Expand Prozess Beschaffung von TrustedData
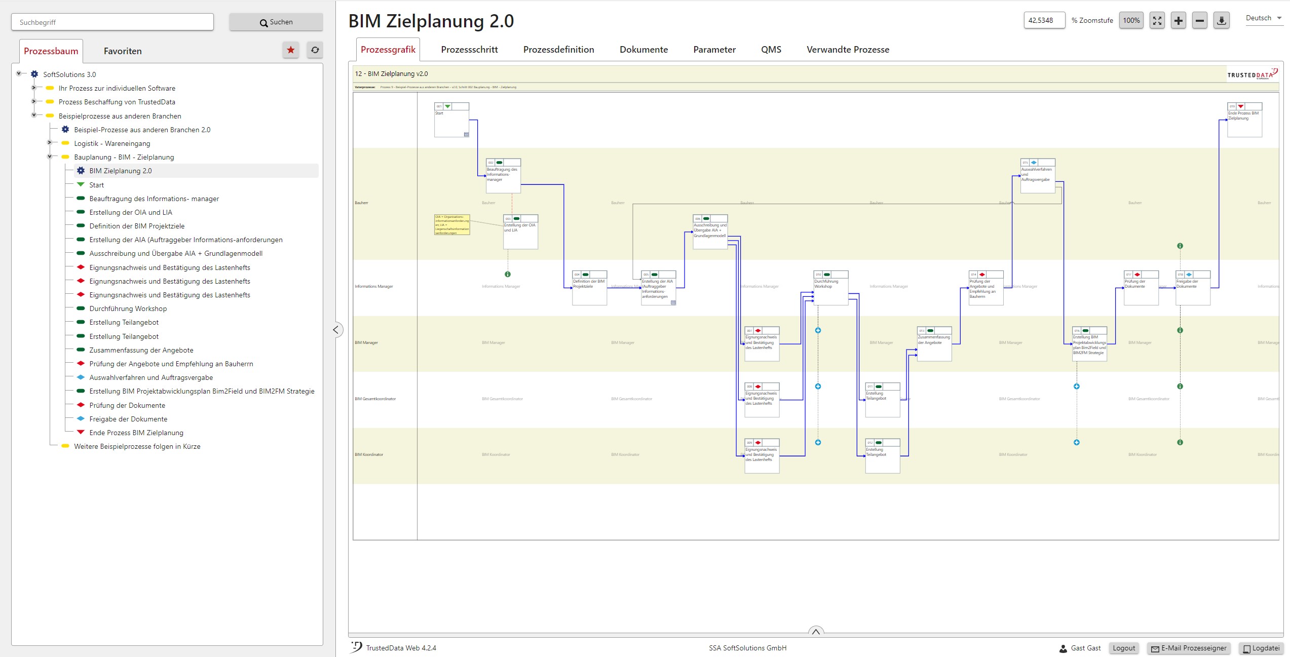Viewport: 1290px width, 657px height. click(34, 101)
